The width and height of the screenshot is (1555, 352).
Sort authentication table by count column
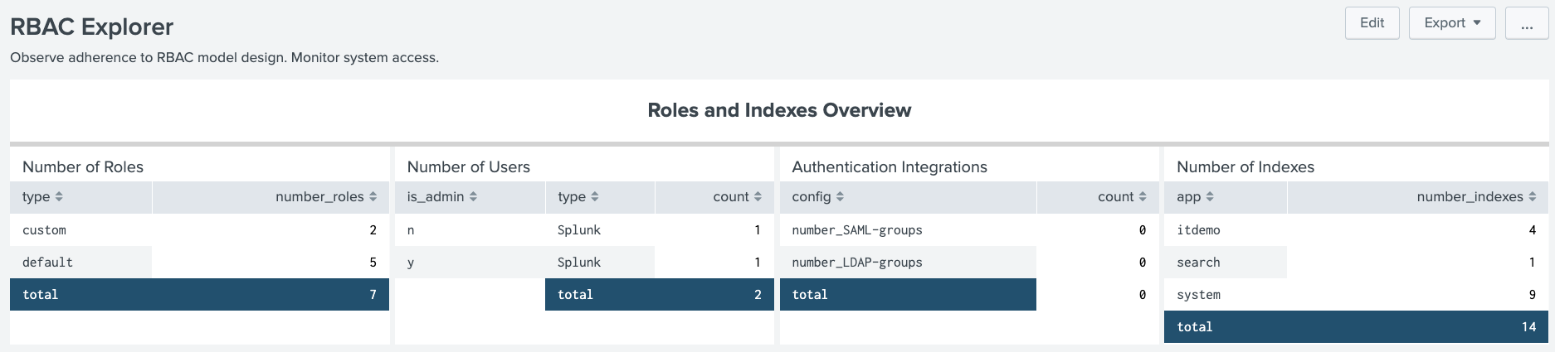click(1098, 197)
